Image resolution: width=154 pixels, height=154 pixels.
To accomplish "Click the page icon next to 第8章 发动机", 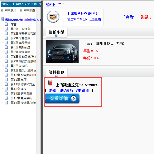I will click(7, 66).
